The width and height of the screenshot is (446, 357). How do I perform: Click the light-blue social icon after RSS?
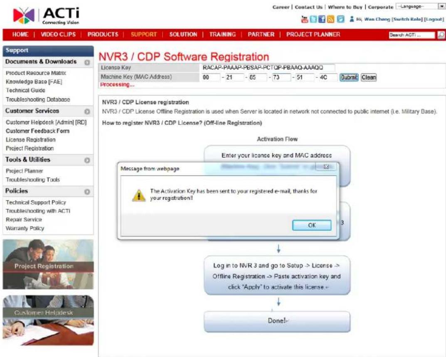pyautogui.click(x=340, y=20)
